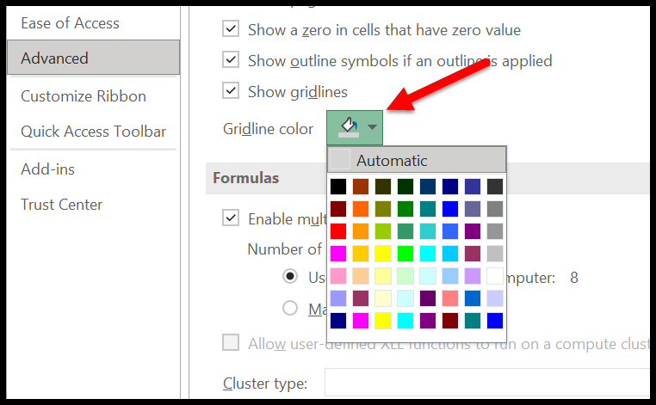Select the coral salmon swatch
Image resolution: width=656 pixels, height=405 pixels.
[450, 298]
